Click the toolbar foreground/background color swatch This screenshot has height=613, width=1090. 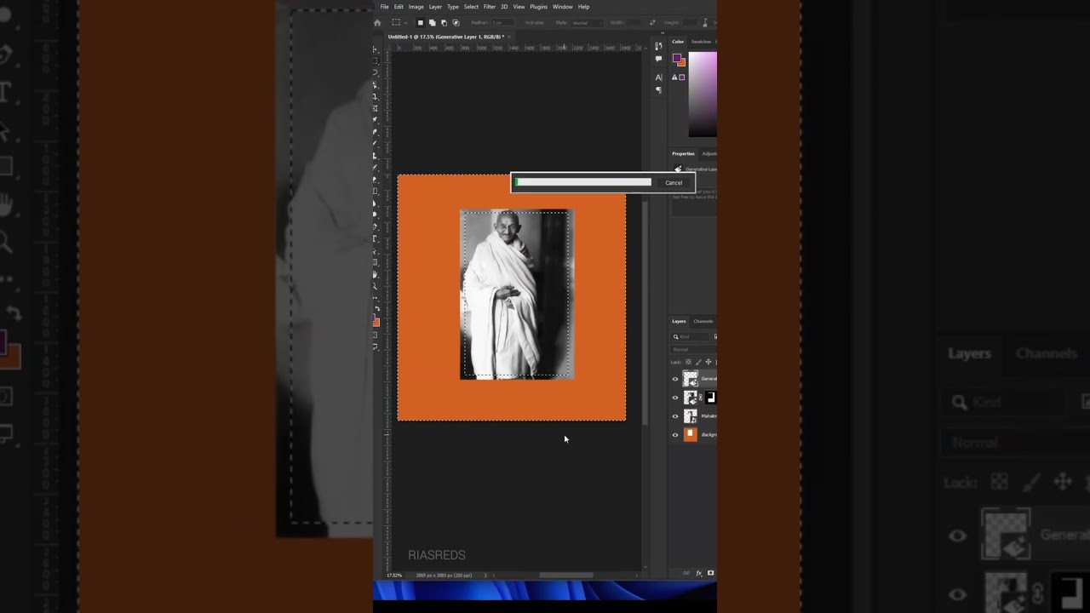376,320
